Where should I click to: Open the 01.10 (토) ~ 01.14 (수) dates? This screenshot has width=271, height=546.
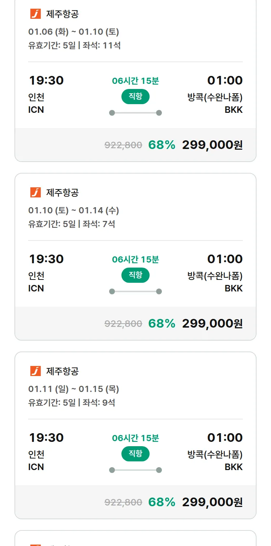click(x=74, y=210)
